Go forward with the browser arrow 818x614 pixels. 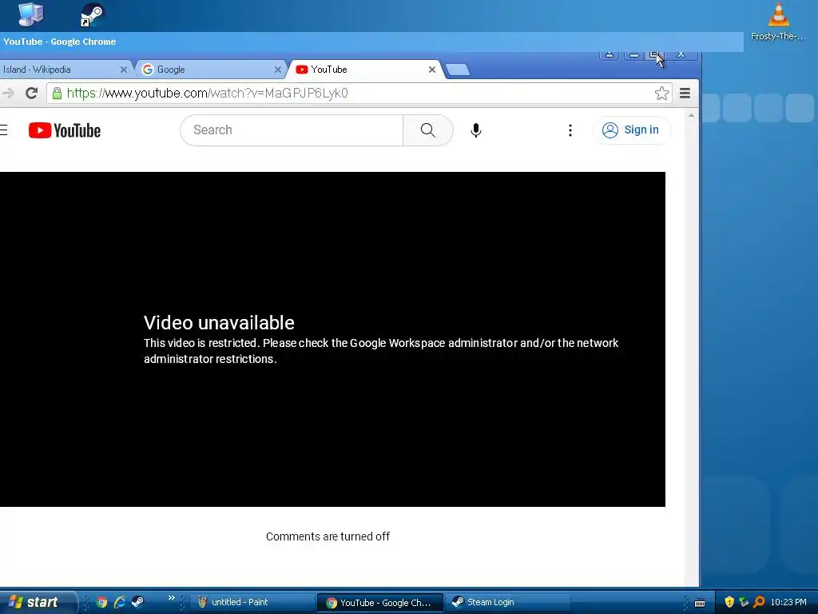(8, 94)
